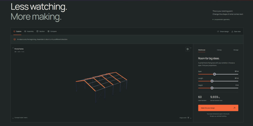The image size is (253, 126).
Task: Click the 9,659 kg mass value
Action: [x=215, y=97]
